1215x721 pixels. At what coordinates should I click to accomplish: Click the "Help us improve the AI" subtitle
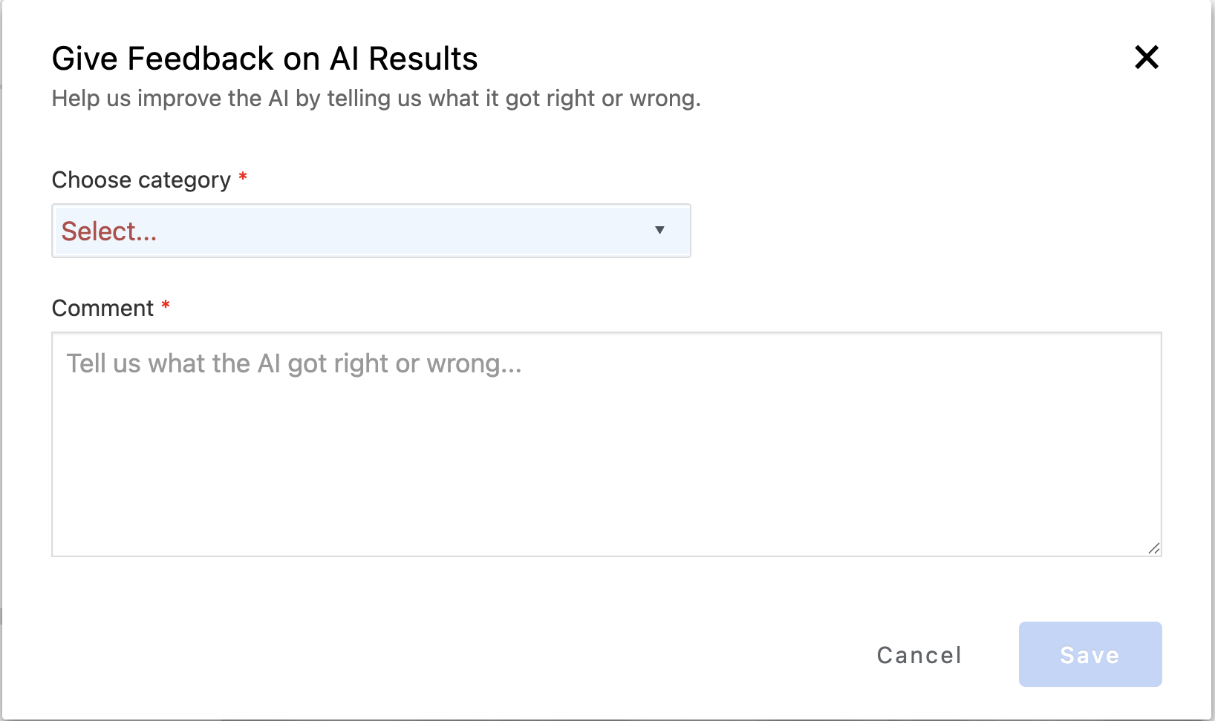[x=376, y=99]
